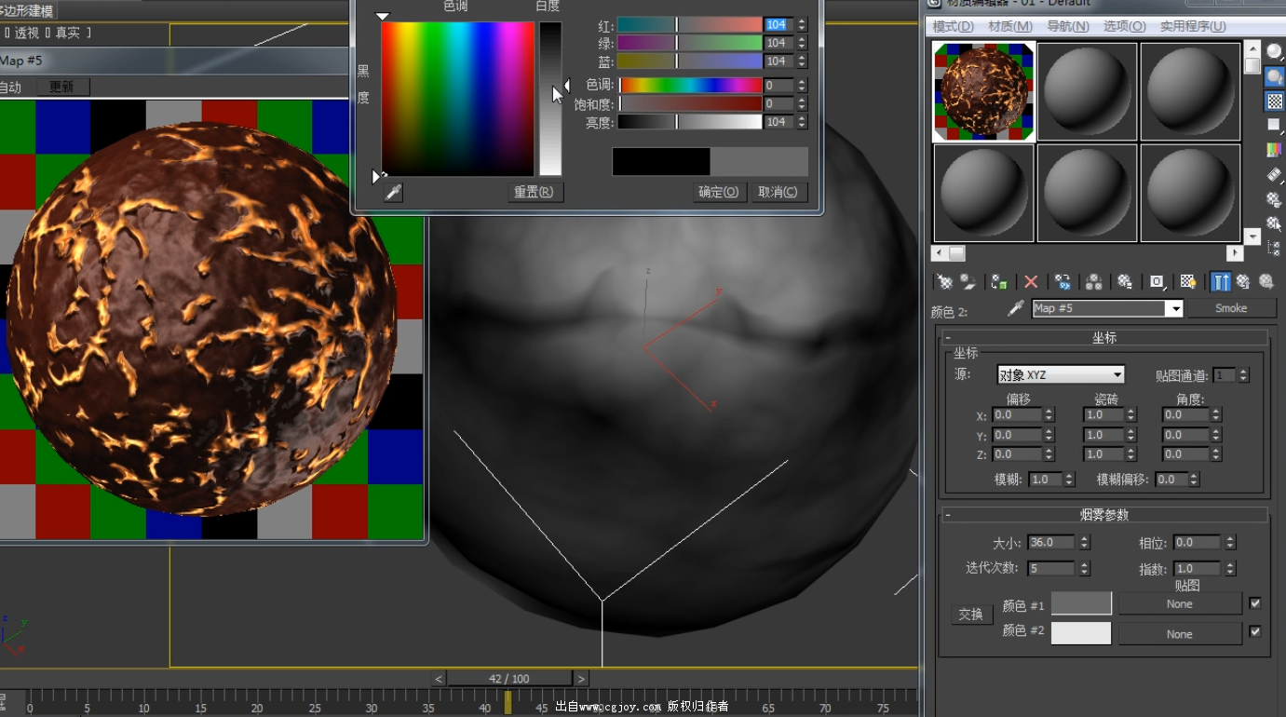Click the Get Material icon

point(945,281)
